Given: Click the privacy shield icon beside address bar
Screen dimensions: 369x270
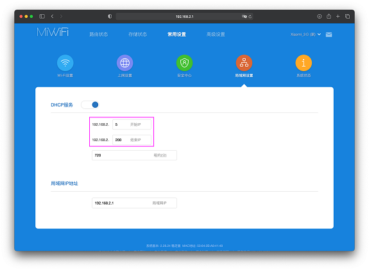Looking at the screenshot, I should pyautogui.click(x=110, y=16).
